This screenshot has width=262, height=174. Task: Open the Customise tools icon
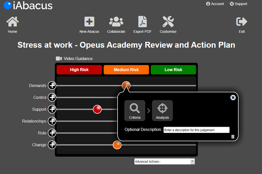pyautogui.click(x=168, y=21)
